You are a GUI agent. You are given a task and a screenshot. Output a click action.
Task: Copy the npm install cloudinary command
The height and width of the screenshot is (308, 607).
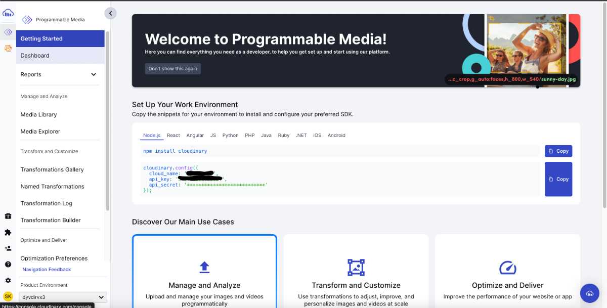click(558, 151)
